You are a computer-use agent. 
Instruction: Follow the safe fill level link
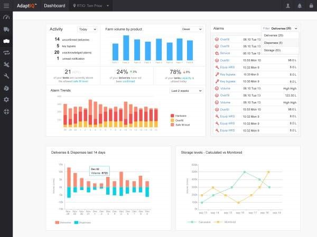tap(80, 81)
